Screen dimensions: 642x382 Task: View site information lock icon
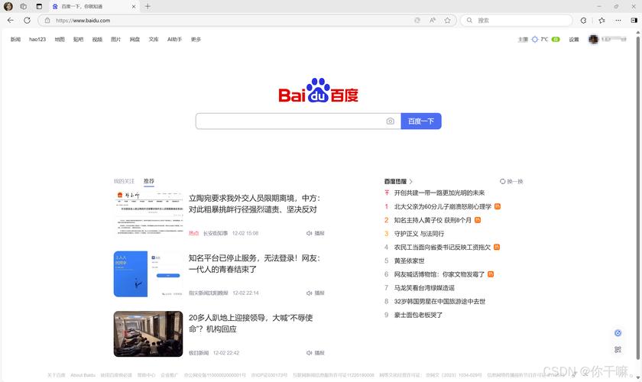(47, 20)
